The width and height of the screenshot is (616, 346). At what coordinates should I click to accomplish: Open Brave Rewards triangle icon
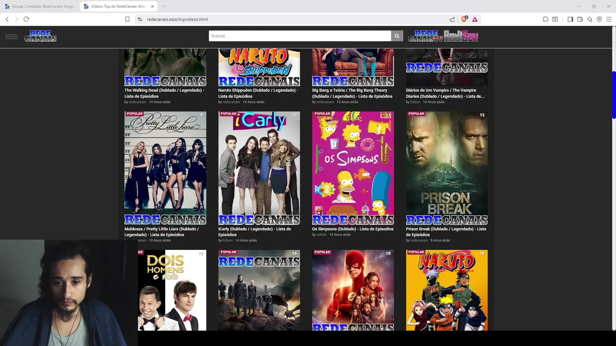point(475,19)
